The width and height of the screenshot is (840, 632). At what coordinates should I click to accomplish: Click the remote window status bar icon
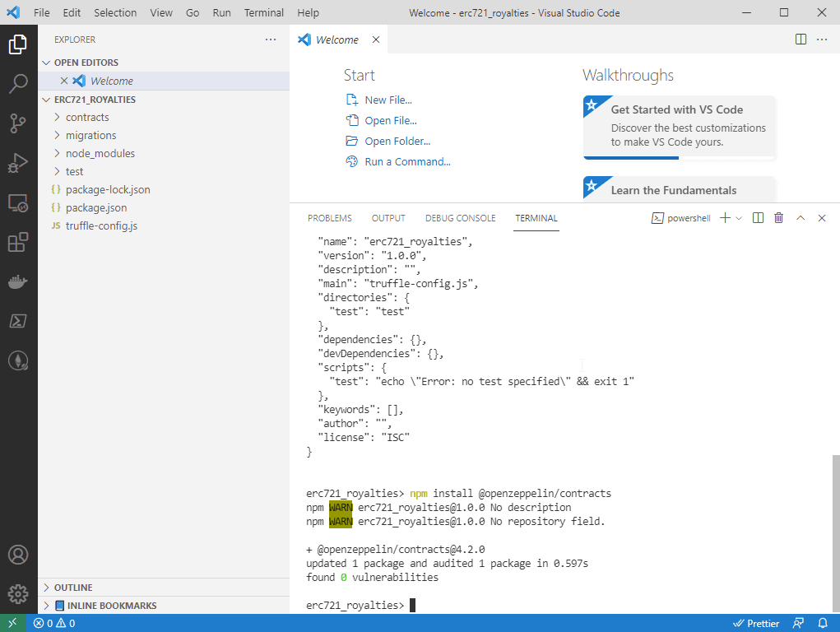click(x=13, y=623)
